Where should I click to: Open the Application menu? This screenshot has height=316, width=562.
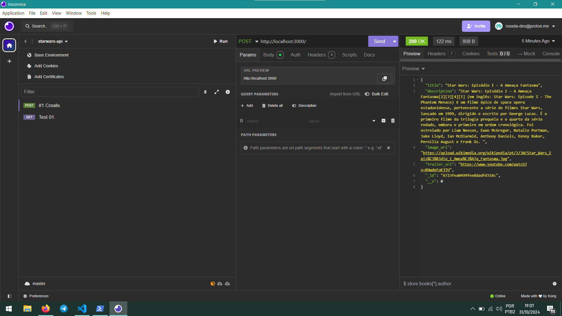point(13,13)
